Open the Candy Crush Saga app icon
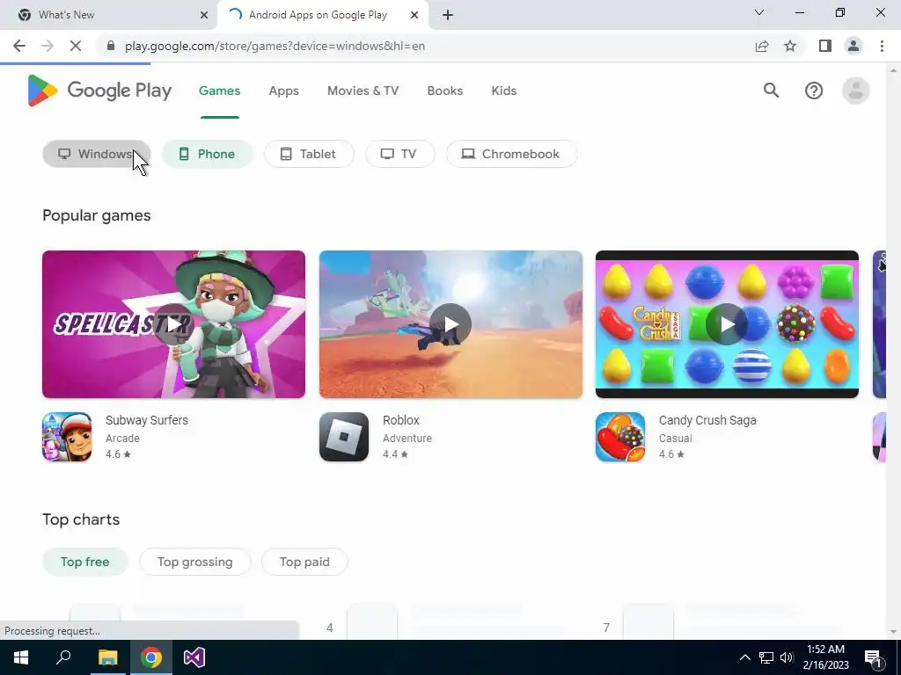Viewport: 901px width, 675px height. [x=620, y=437]
